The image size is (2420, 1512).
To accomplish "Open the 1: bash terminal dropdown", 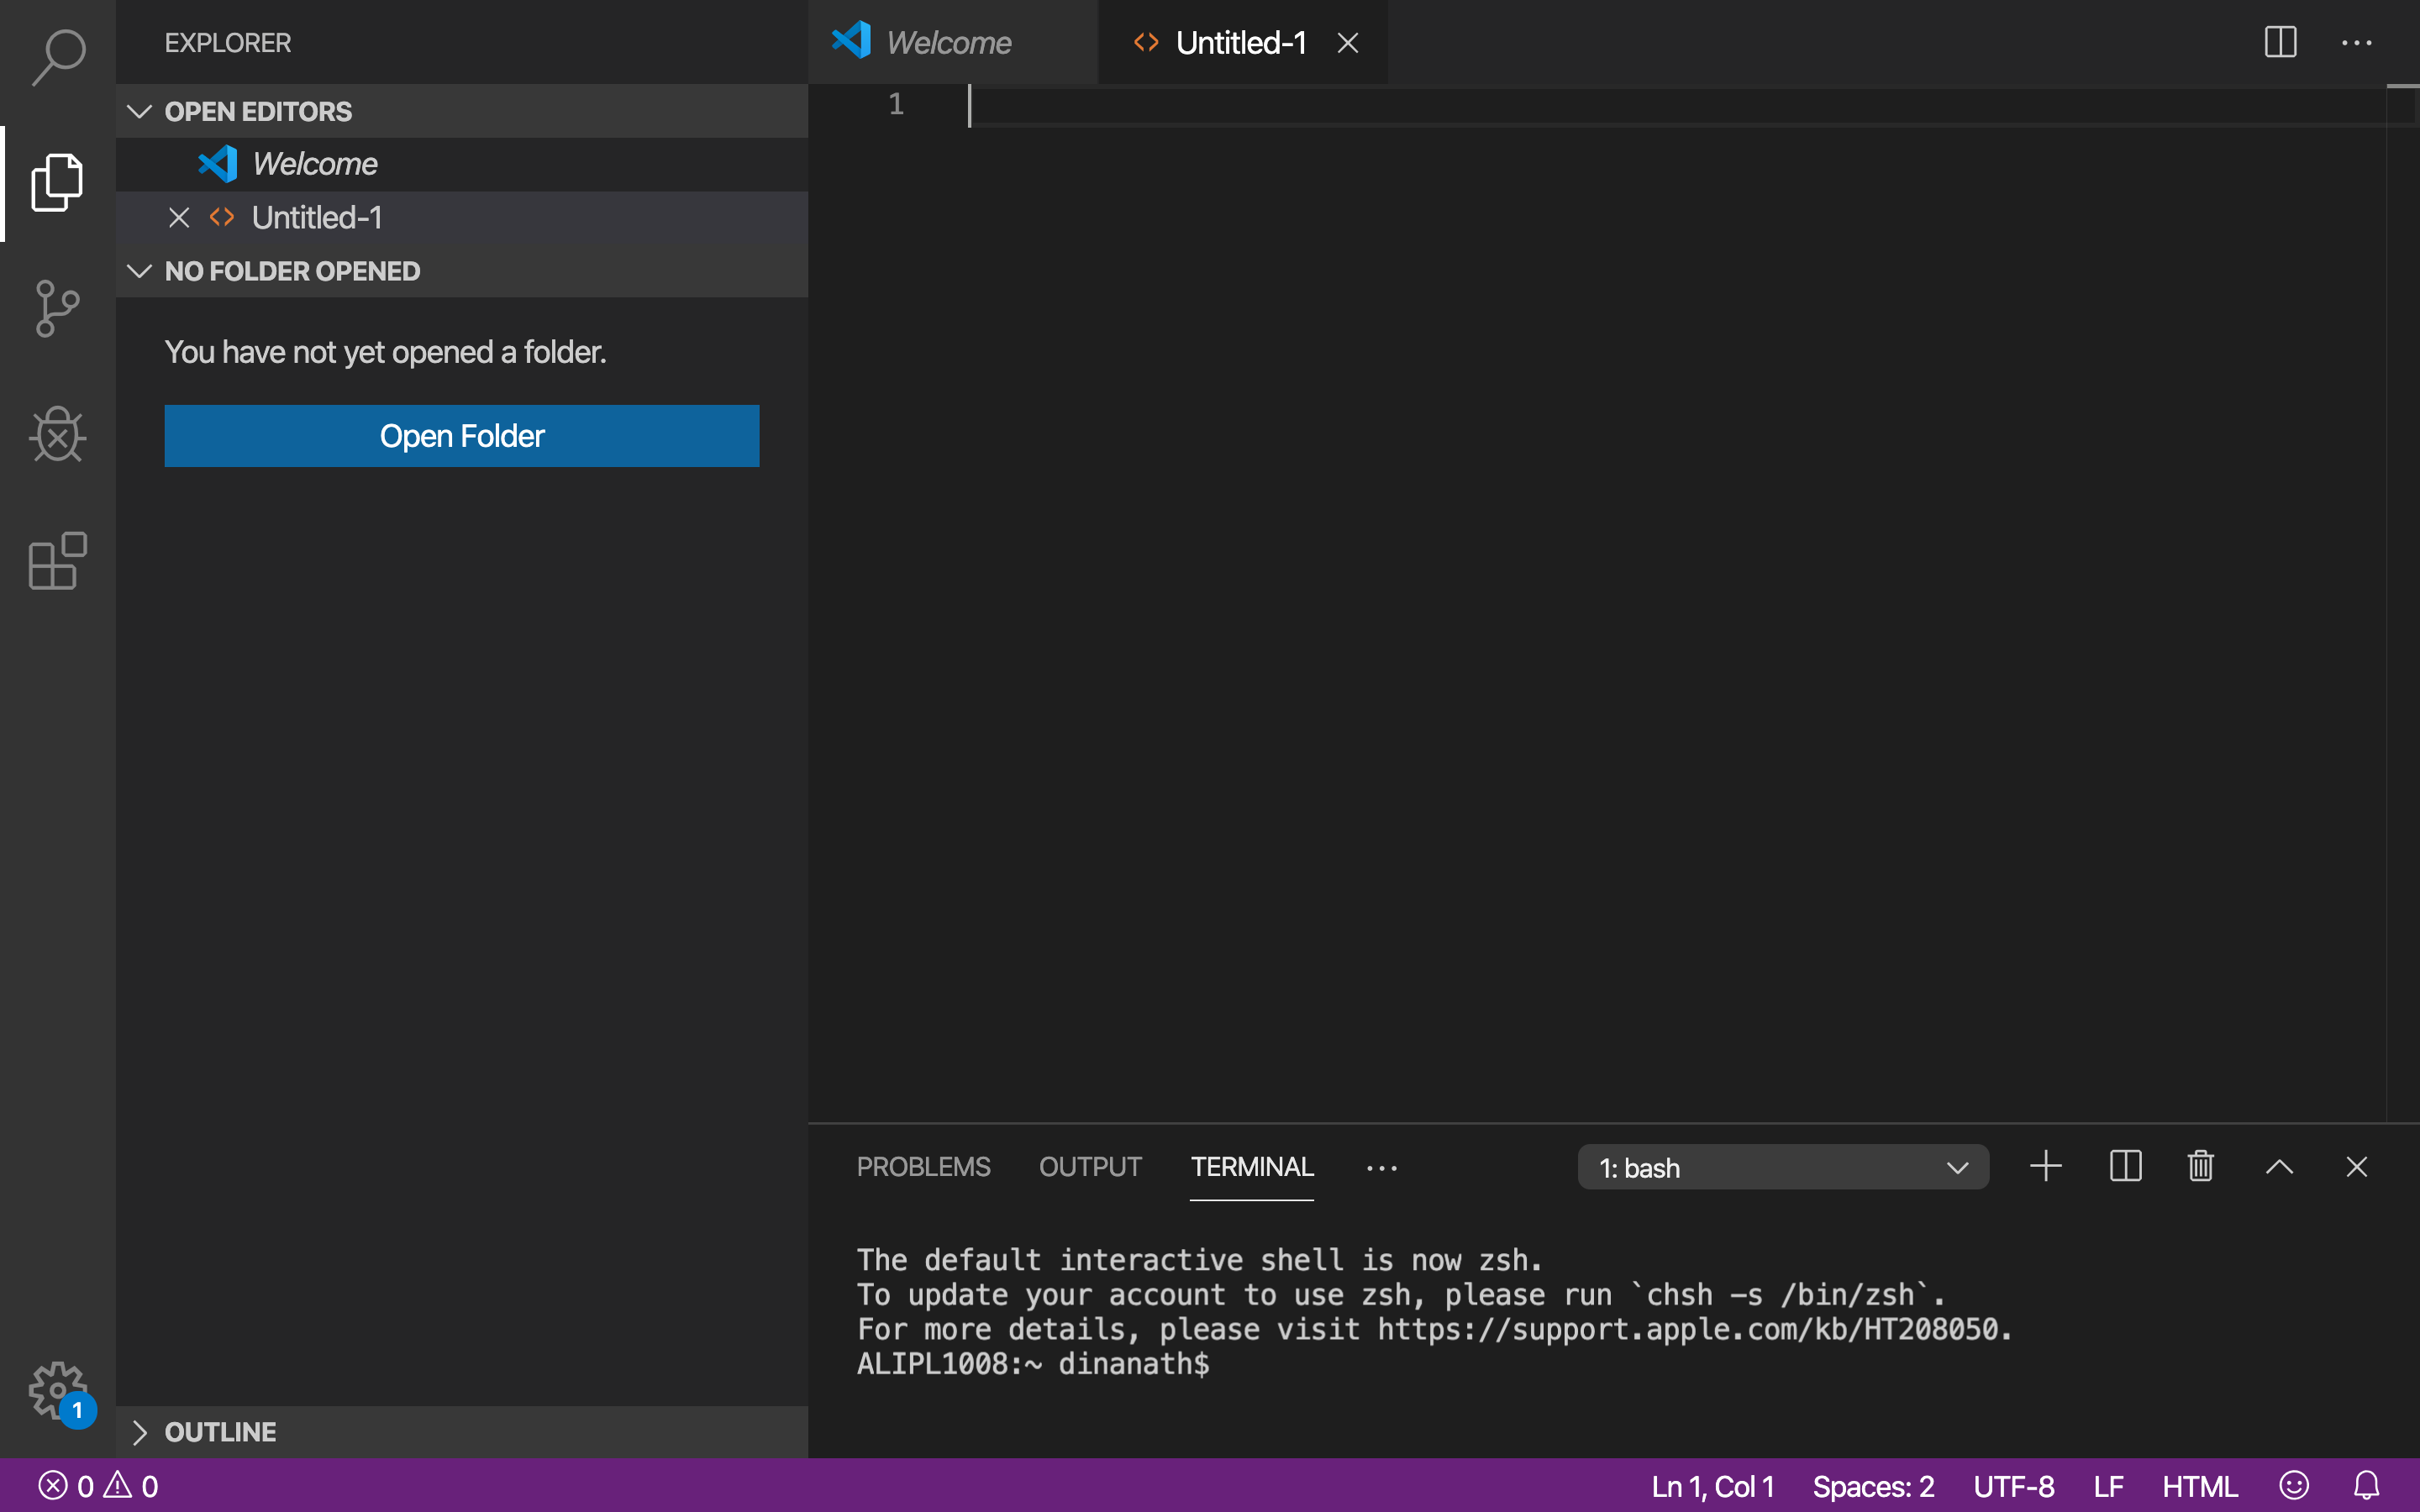I will (x=1782, y=1167).
